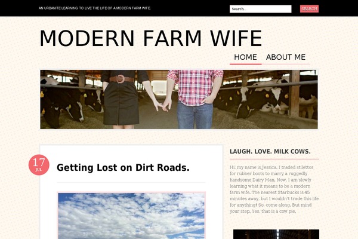Image resolution: width=358 pixels, height=239 pixels.
Task: Open the HOME navigation tab
Action: tap(245, 57)
